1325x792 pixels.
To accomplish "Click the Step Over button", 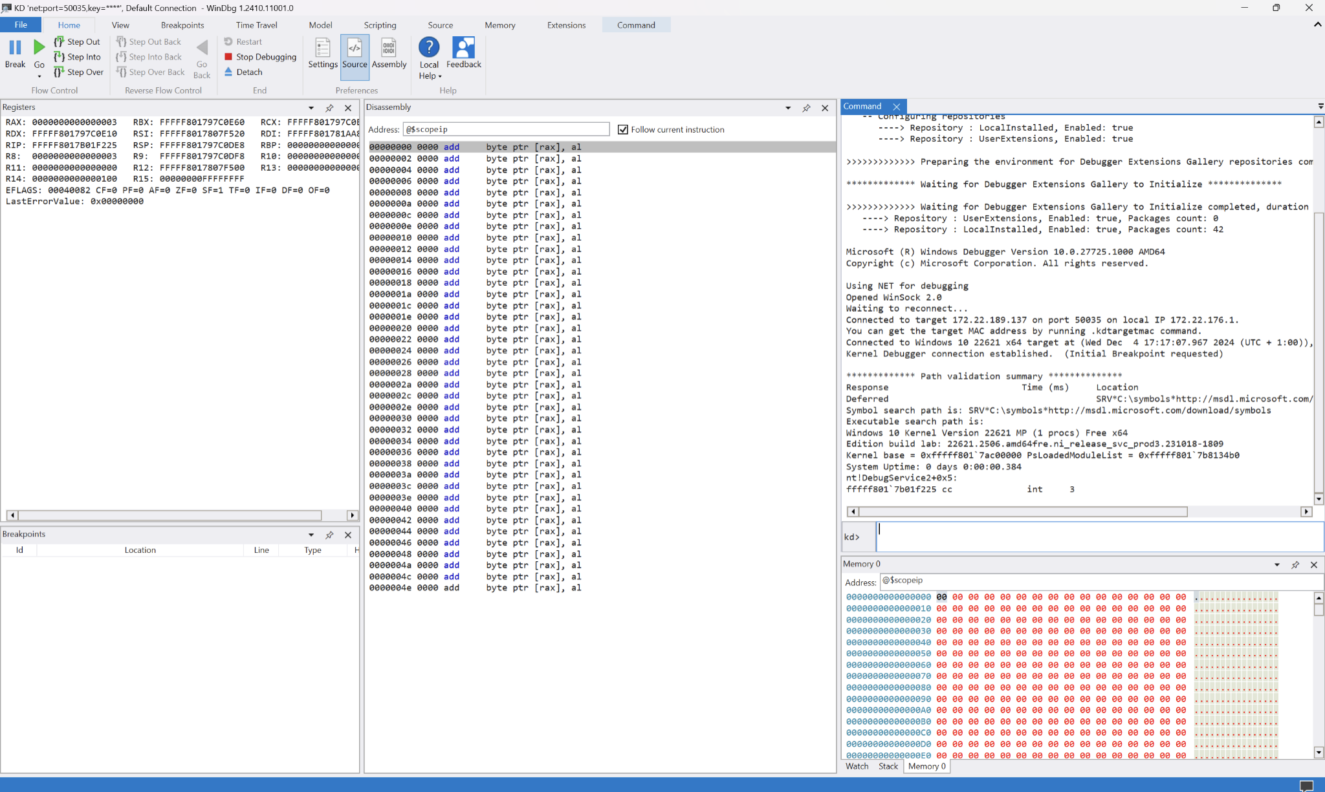I will point(79,72).
